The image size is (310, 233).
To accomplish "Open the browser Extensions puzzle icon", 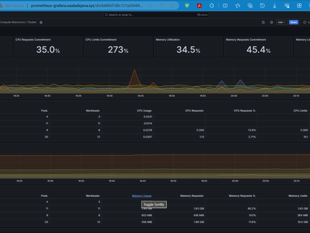I will [x=212, y=6].
